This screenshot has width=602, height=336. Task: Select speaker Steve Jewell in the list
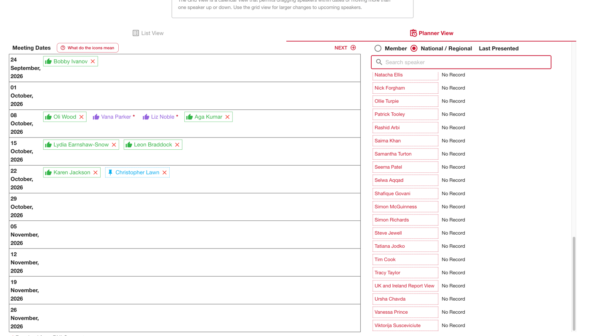[x=405, y=233]
